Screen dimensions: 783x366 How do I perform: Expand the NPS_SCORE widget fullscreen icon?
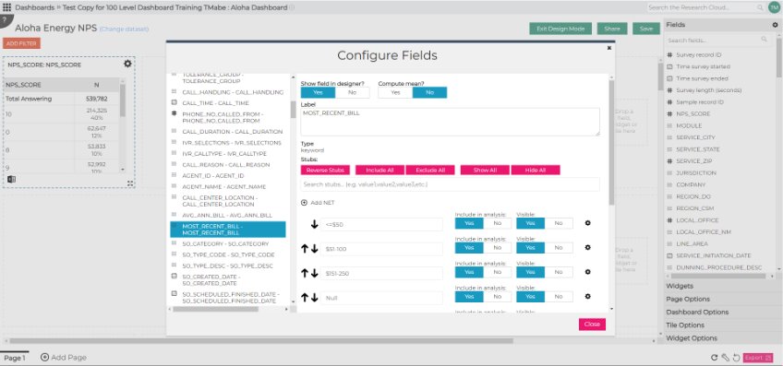(130, 183)
